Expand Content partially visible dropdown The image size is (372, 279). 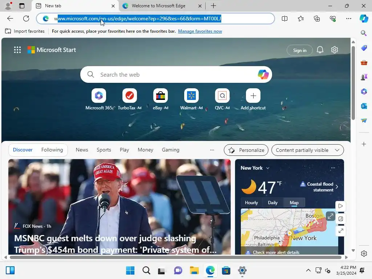[x=307, y=150]
